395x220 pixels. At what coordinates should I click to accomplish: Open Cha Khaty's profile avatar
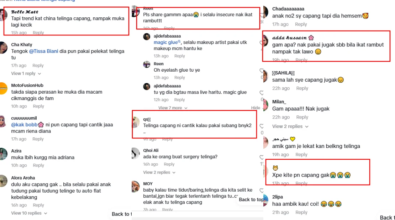click(3, 47)
